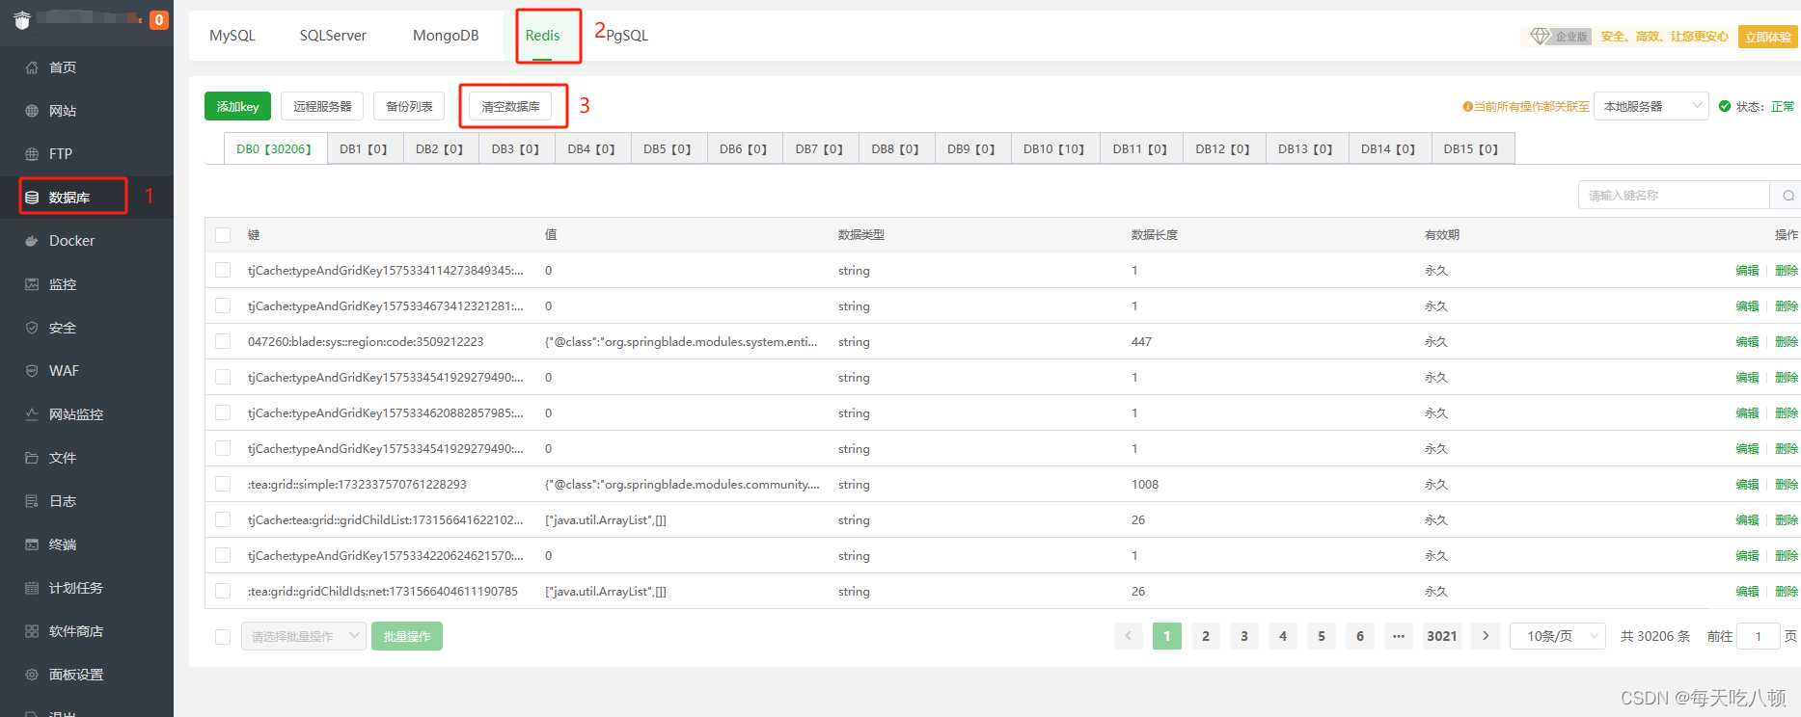Click the 数据库 database icon

click(32, 198)
